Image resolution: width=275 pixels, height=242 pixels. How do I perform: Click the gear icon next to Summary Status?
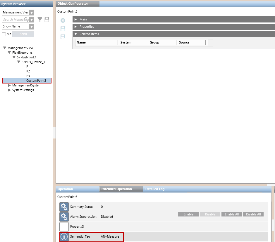tap(64, 207)
